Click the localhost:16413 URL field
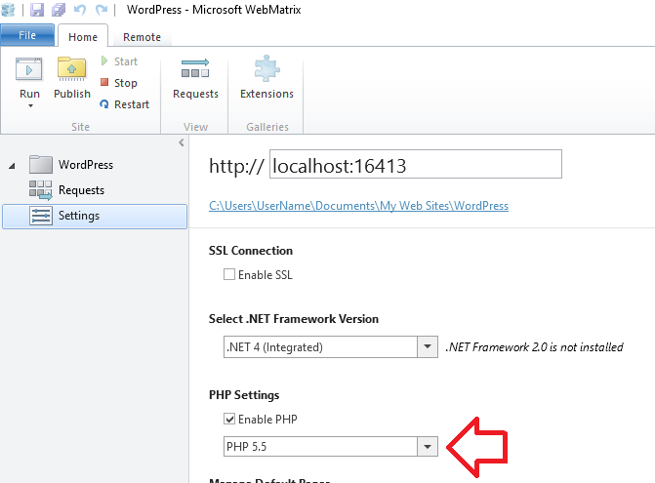 point(416,165)
